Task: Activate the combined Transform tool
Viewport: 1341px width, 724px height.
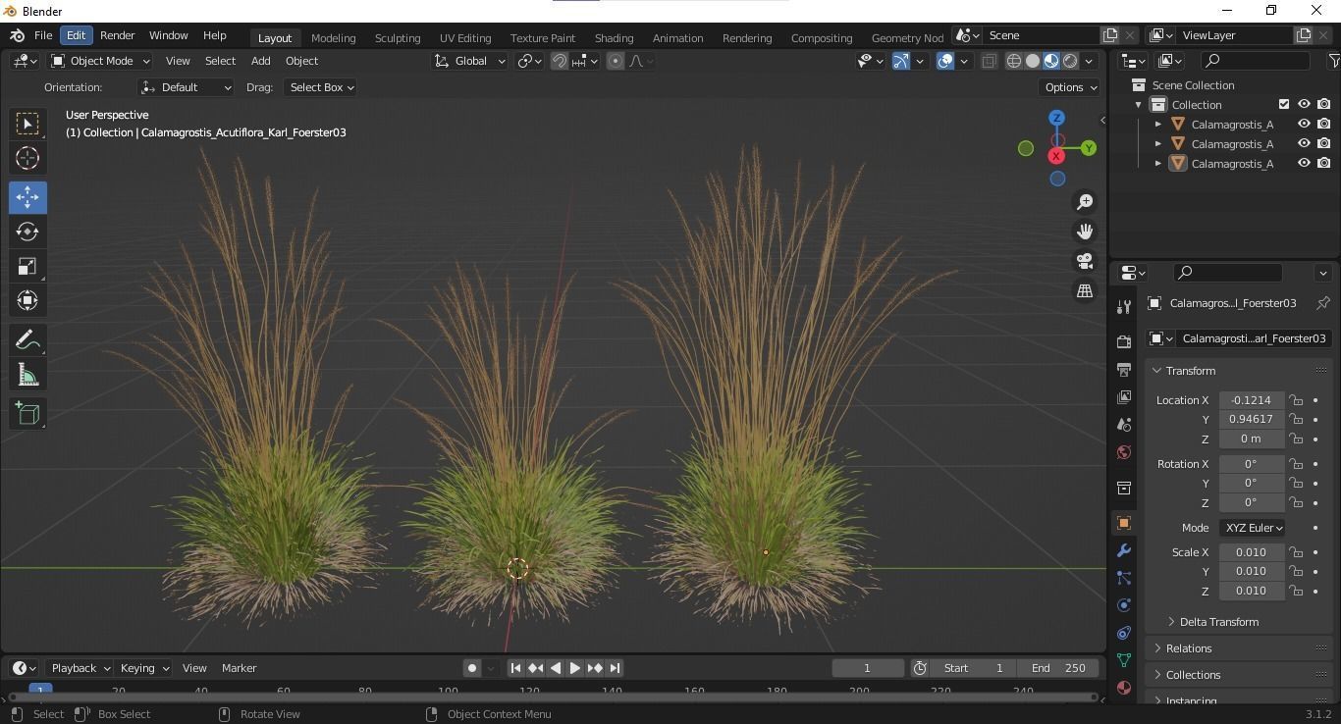Action: [27, 300]
